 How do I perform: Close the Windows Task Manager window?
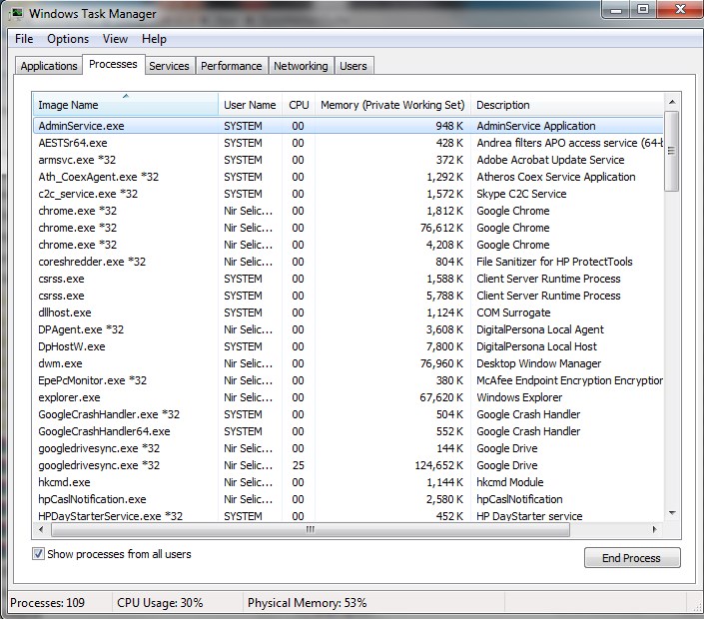point(680,9)
